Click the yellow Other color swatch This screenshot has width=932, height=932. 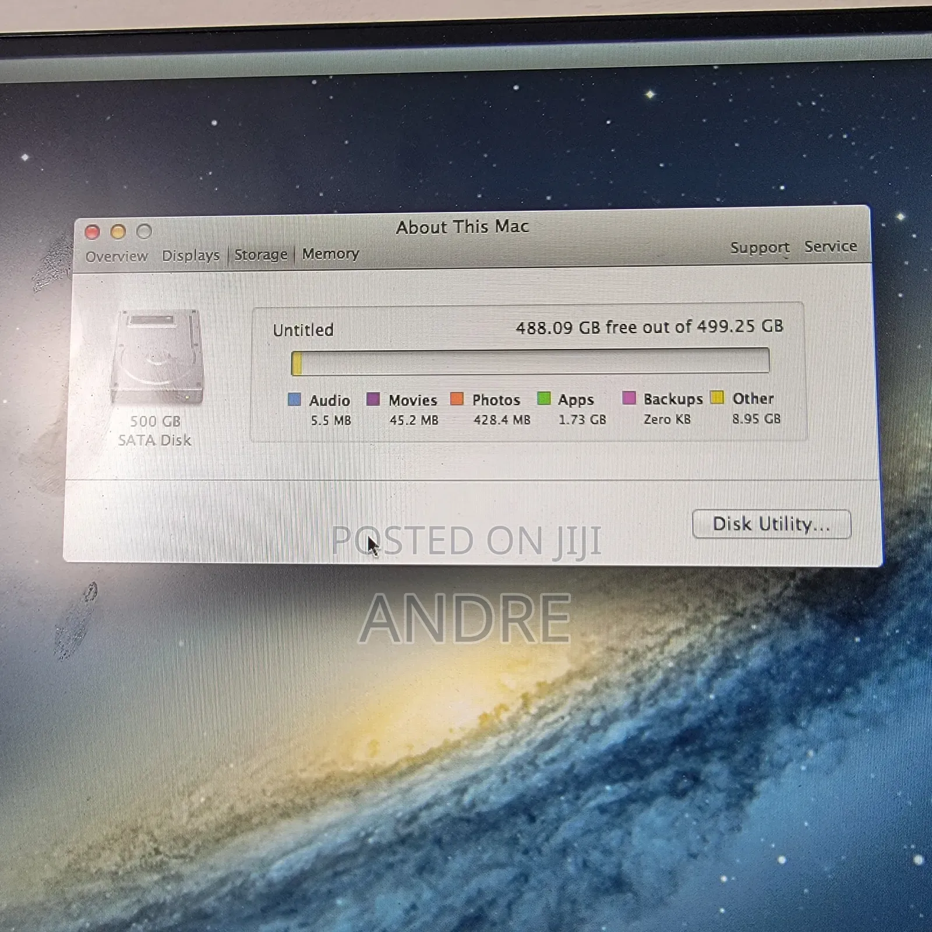tap(718, 397)
